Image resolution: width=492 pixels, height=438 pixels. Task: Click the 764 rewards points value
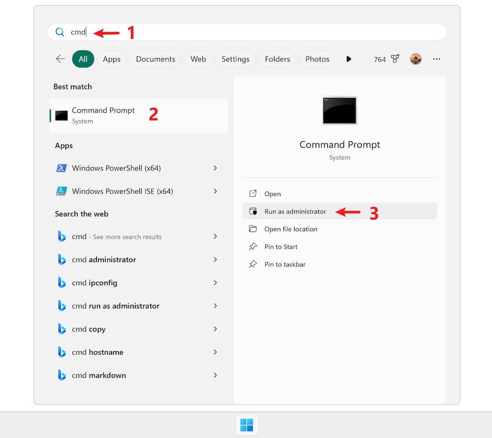pyautogui.click(x=380, y=60)
